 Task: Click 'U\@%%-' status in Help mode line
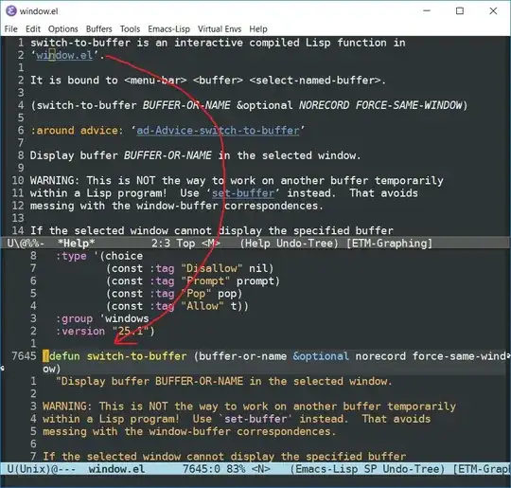(x=26, y=244)
